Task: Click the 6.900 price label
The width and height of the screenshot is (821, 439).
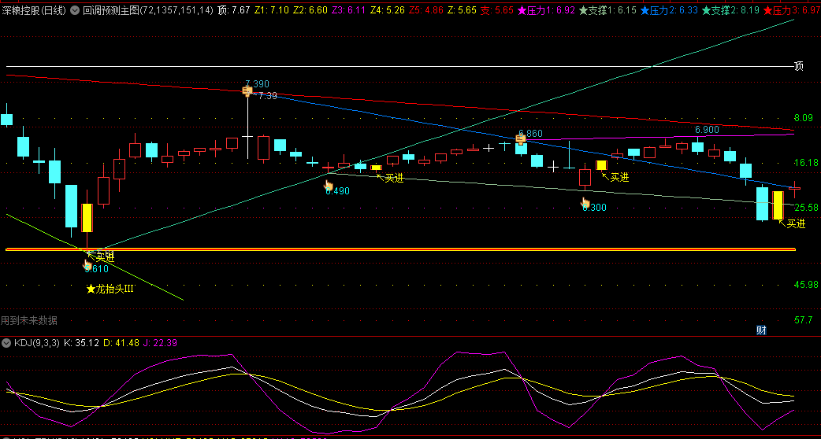Action: (707, 130)
